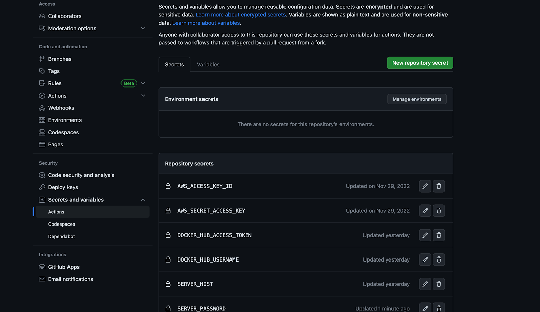Image resolution: width=540 pixels, height=312 pixels.
Task: Open Webhooks settings from sidebar
Action: tap(61, 108)
